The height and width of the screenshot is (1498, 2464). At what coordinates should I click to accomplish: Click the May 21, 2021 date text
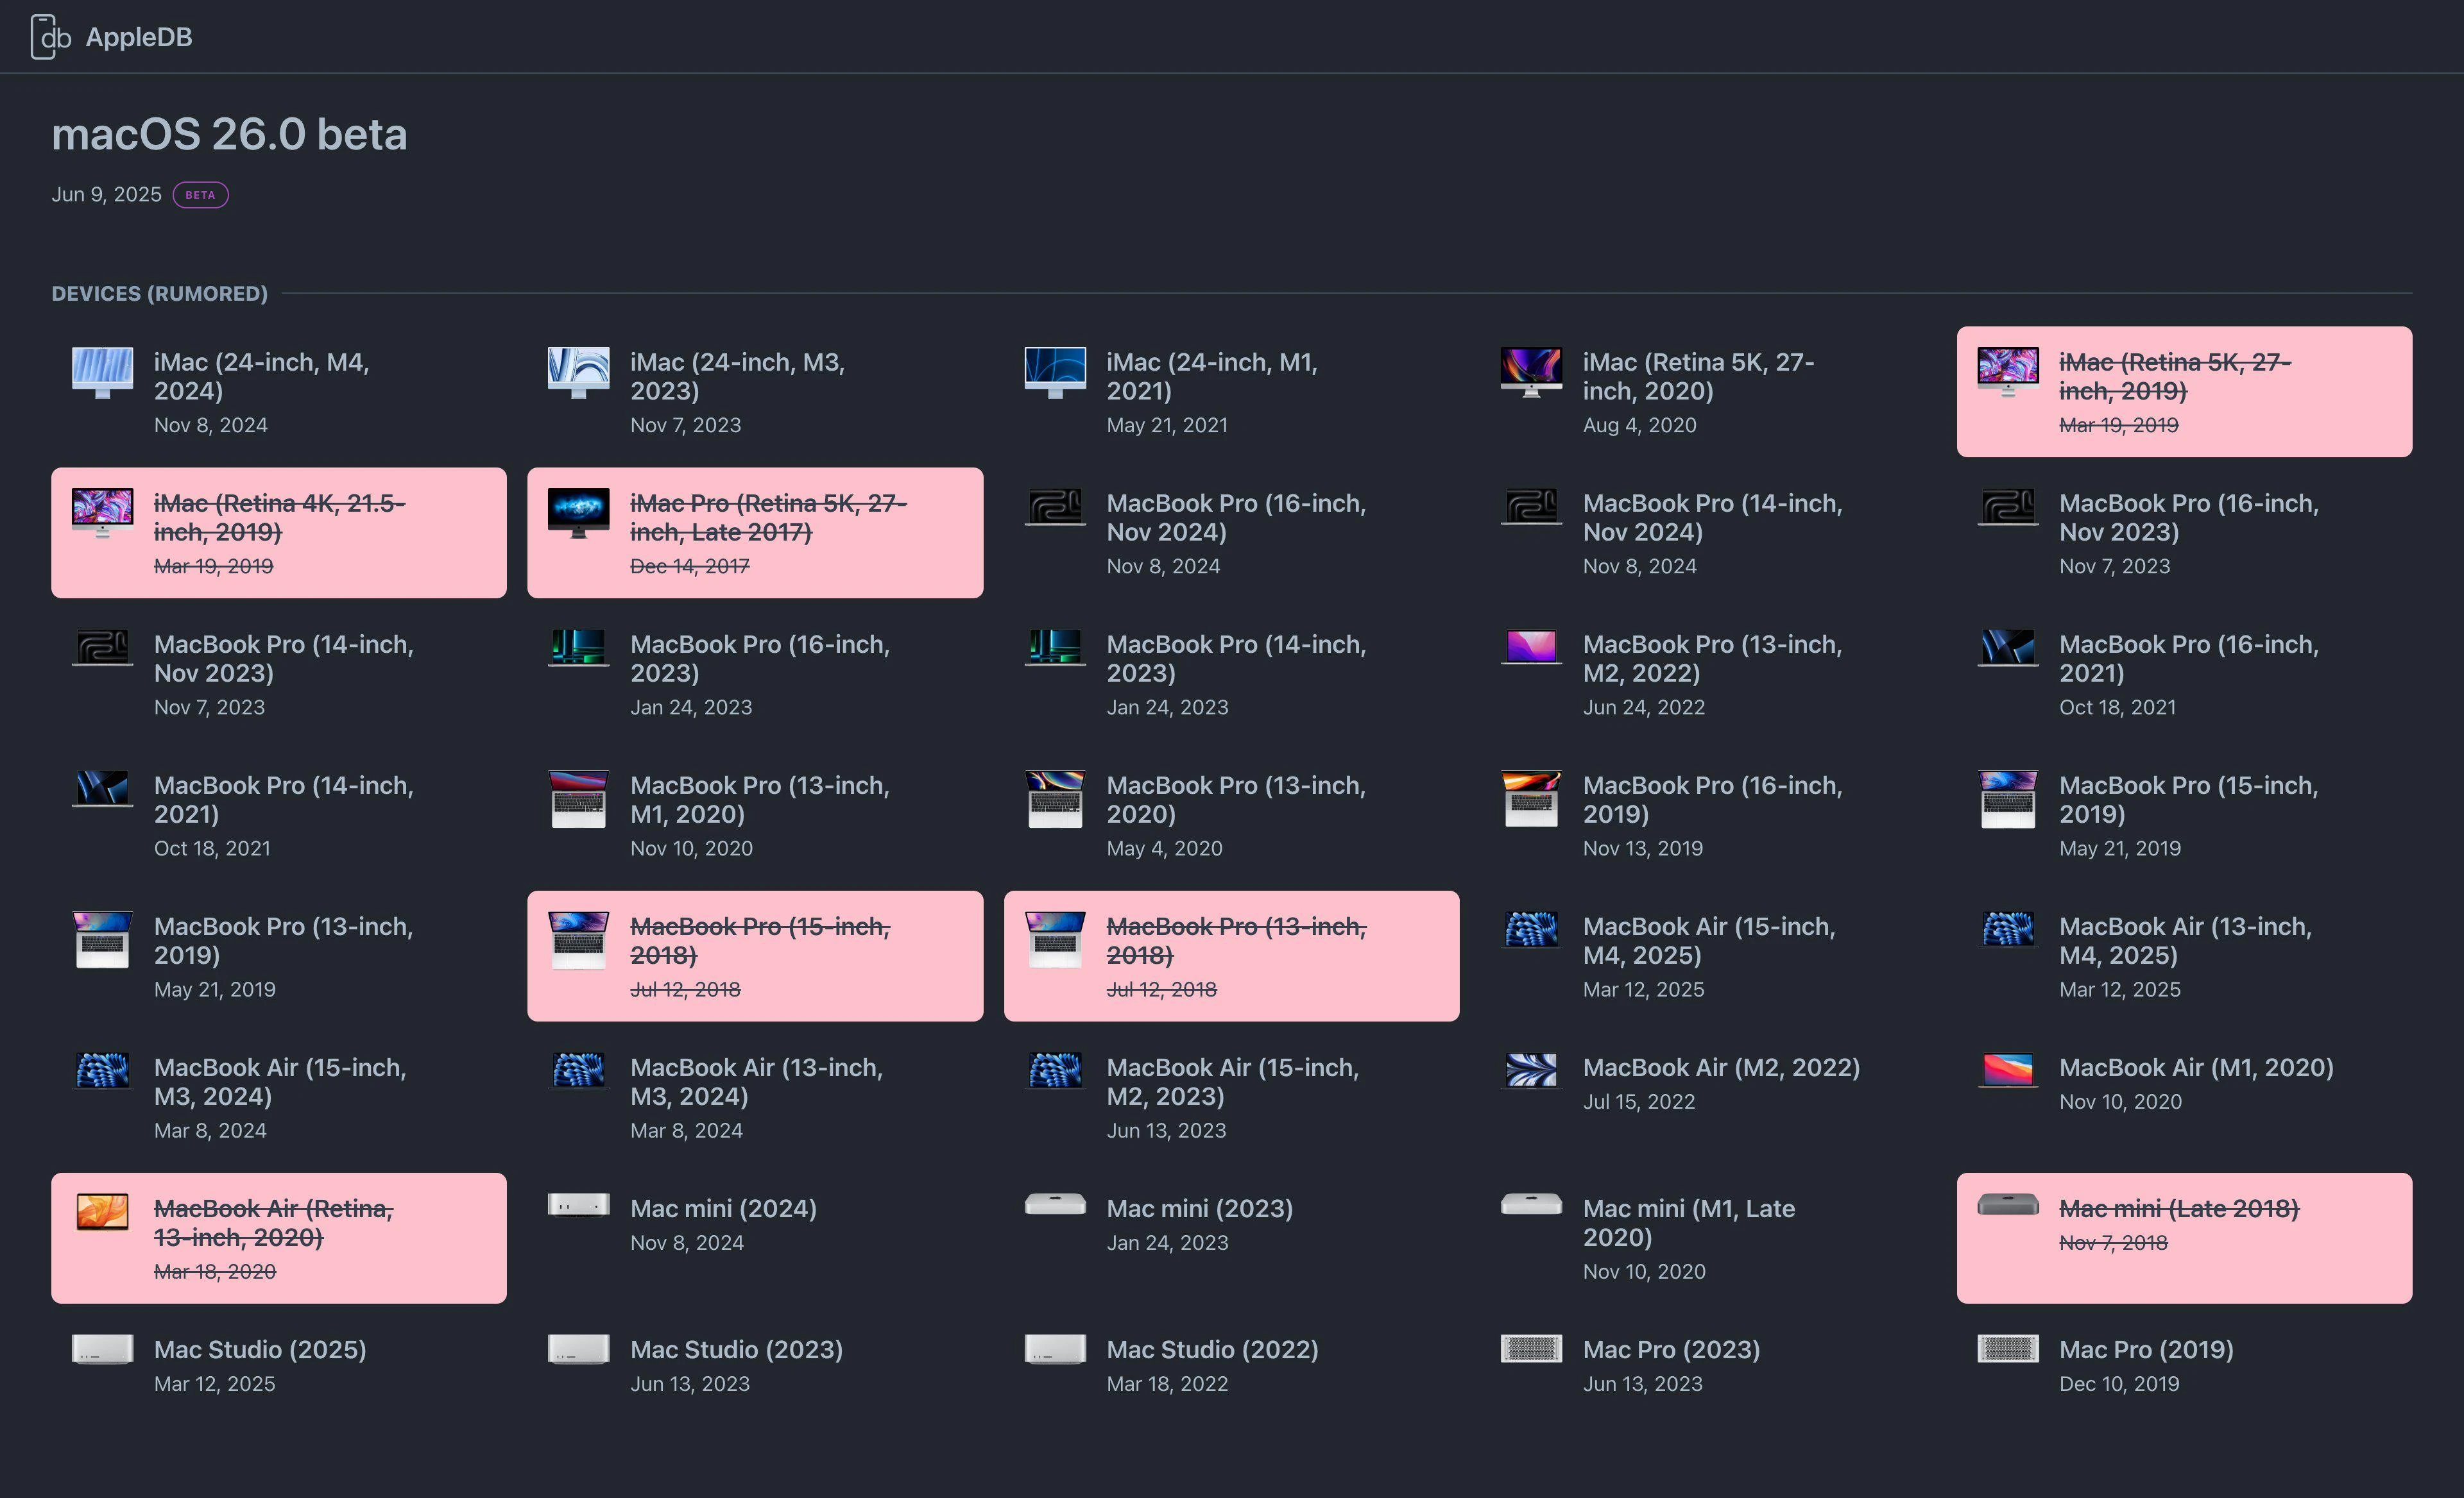(1167, 426)
